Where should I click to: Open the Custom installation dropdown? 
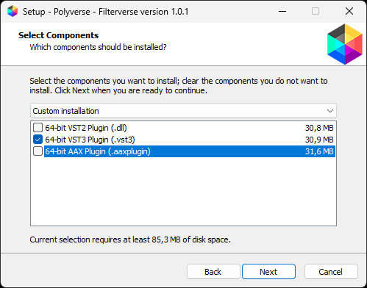[183, 111]
